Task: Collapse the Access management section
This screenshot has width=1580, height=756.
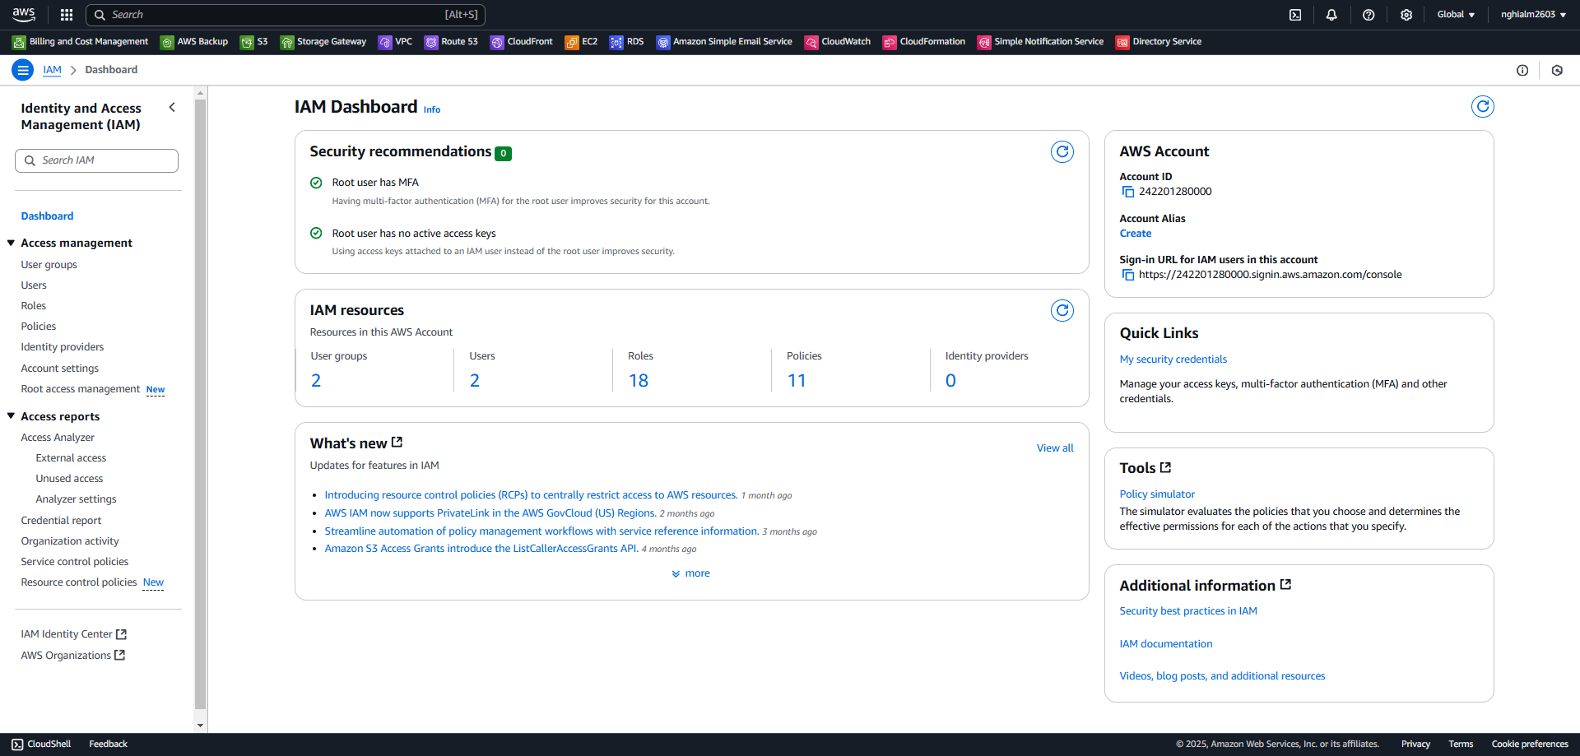Action: click(12, 243)
